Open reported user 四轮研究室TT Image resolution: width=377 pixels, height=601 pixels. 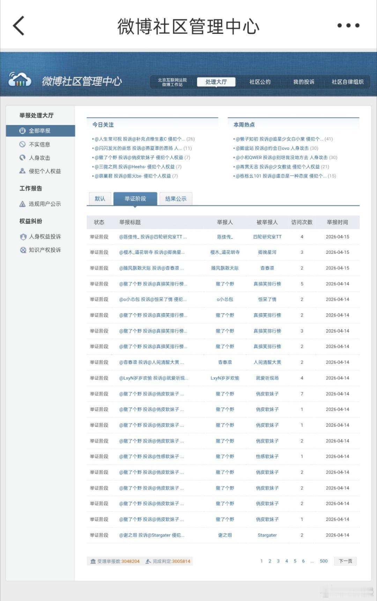click(267, 237)
